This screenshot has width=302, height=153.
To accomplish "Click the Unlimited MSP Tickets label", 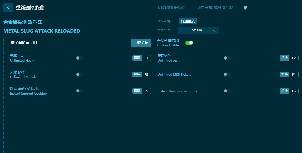I will pos(174,75).
